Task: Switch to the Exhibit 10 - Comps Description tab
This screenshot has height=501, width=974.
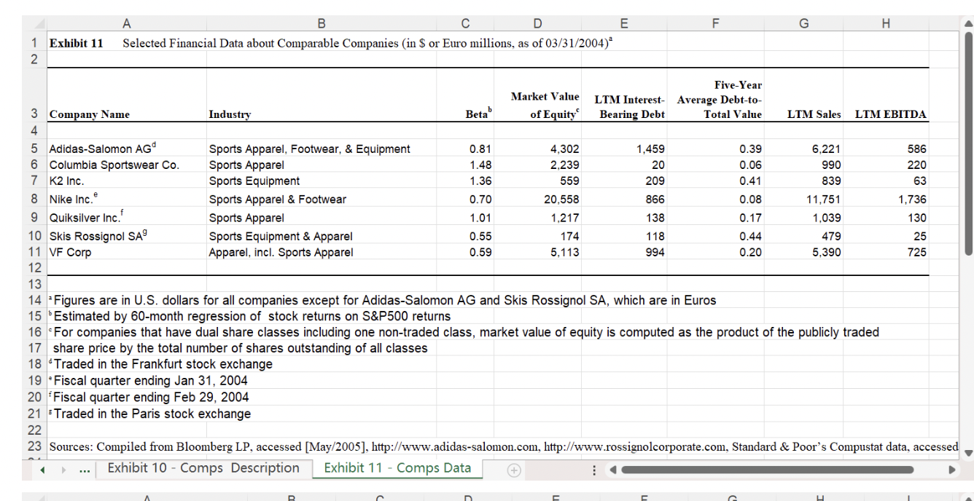Action: pyautogui.click(x=202, y=468)
